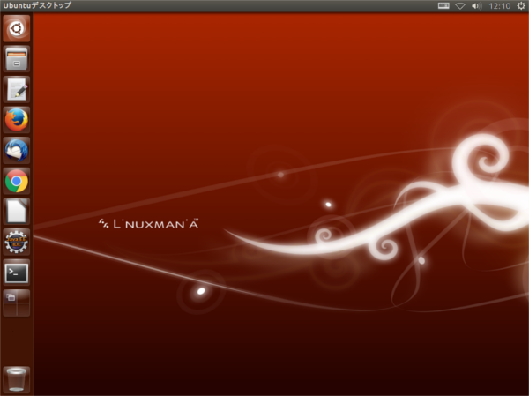Open the Trash at launcher bottom
The height and width of the screenshot is (396, 529).
16,379
